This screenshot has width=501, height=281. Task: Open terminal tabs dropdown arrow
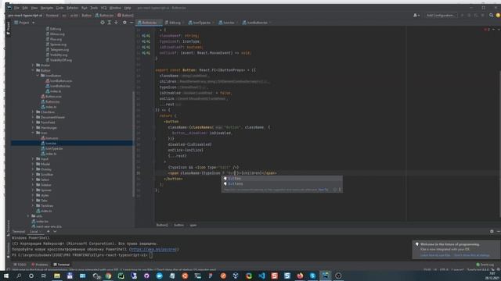pos(55,231)
